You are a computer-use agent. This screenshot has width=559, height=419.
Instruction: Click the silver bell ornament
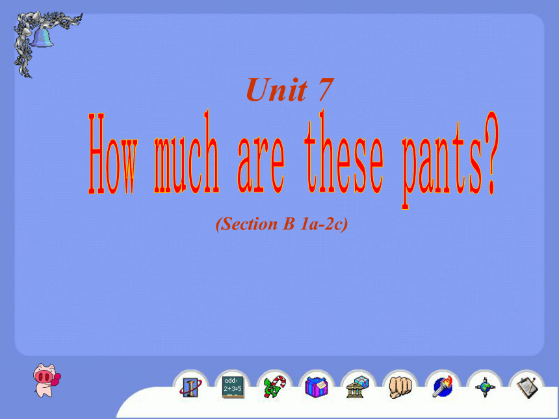click(42, 37)
